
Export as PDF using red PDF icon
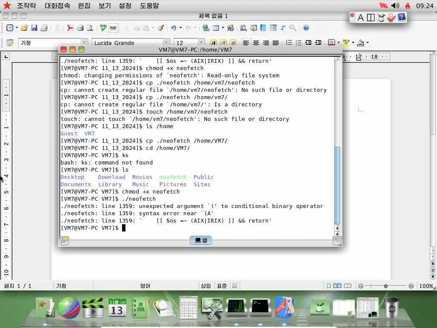pyautogui.click(x=70, y=28)
